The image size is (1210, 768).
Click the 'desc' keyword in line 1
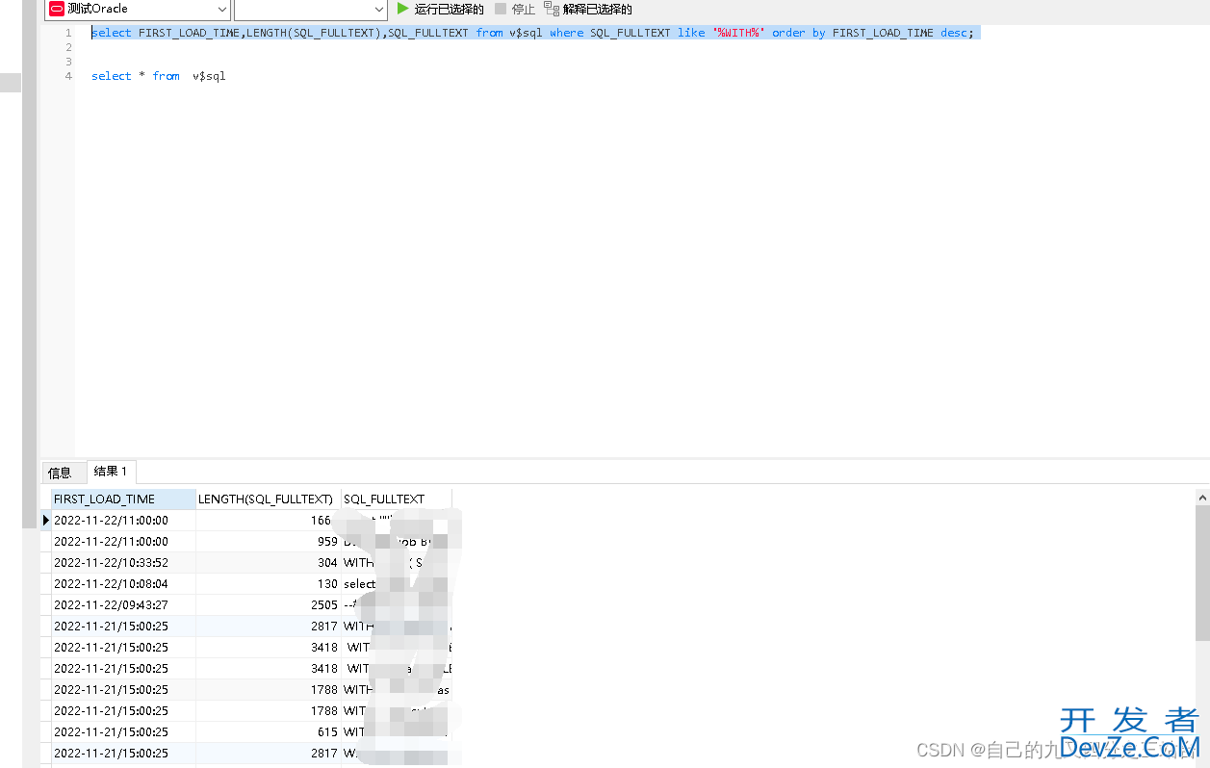[953, 33]
